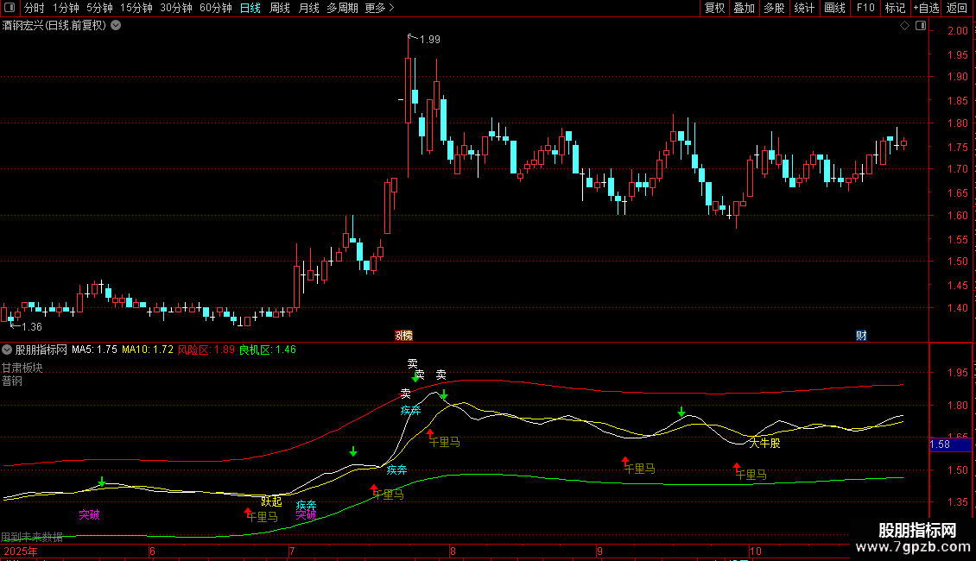The width and height of the screenshot is (976, 561).
Task: Open the 多周期 multi-period view
Action: [342, 8]
